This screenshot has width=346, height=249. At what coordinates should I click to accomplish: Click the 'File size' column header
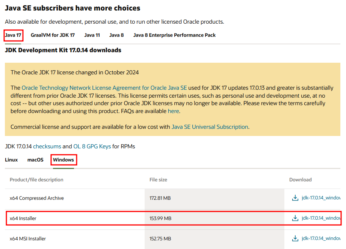[158, 180]
